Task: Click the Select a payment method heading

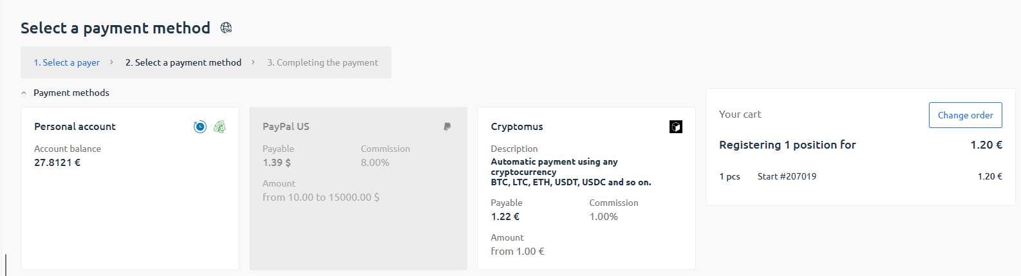Action: pyautogui.click(x=115, y=28)
